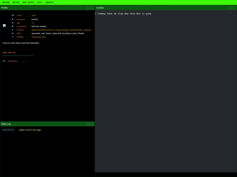The height and width of the screenshot is (177, 237).
Task: Click right square button in Daily Log header
Action: 92,124
